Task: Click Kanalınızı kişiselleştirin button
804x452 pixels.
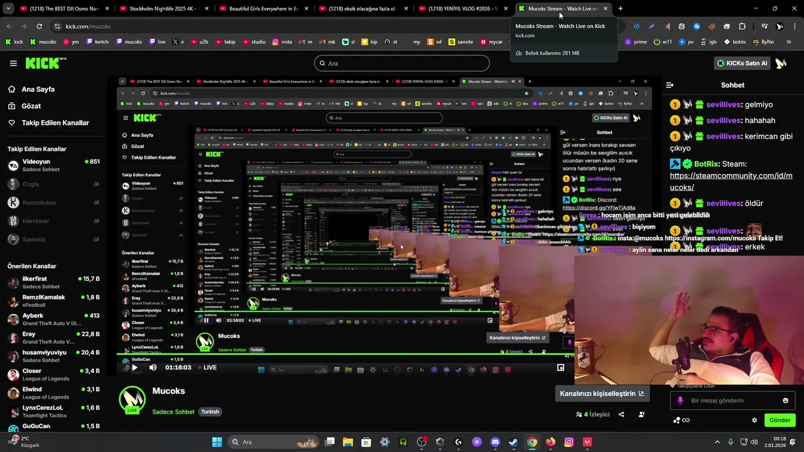Action: (x=602, y=394)
